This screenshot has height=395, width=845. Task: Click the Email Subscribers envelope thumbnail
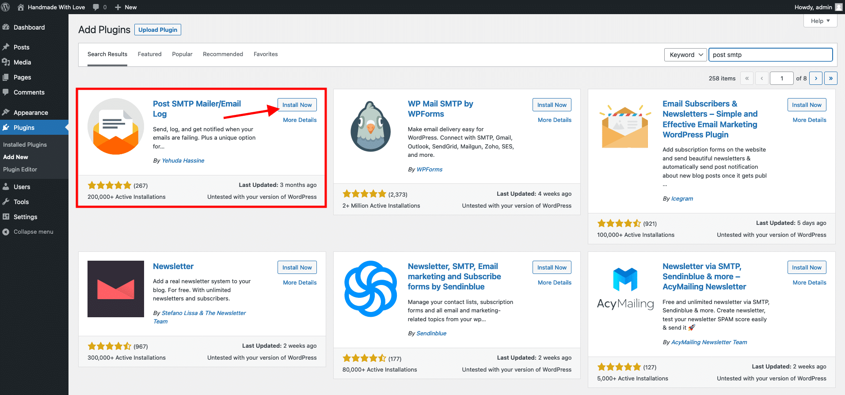click(x=625, y=126)
